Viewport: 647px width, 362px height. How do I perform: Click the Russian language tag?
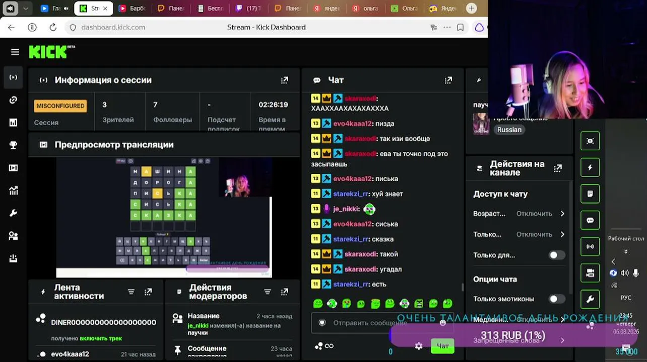[x=509, y=130]
